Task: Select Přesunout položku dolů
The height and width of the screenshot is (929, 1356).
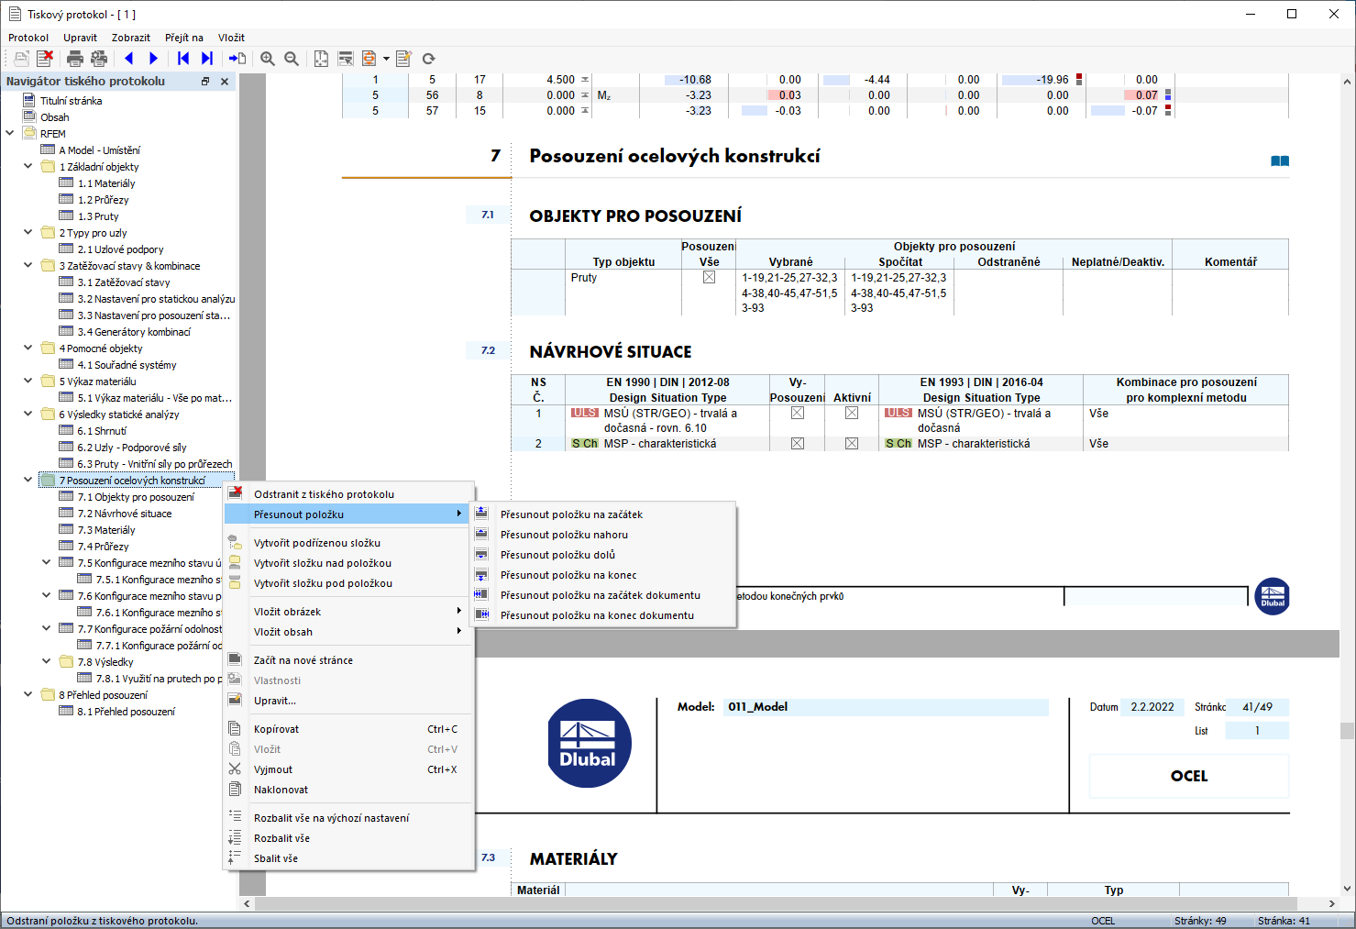Action: click(x=602, y=555)
